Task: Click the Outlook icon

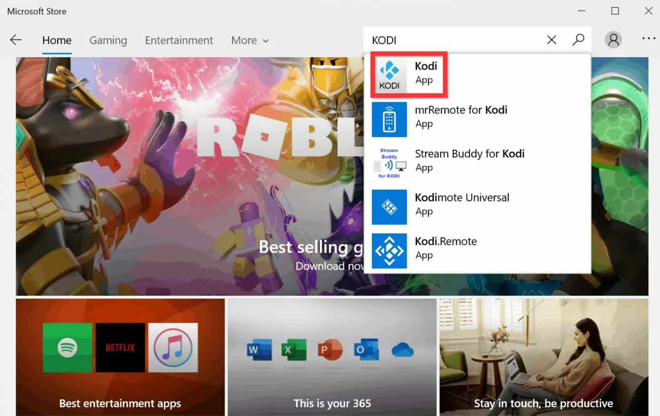Action: tap(366, 350)
